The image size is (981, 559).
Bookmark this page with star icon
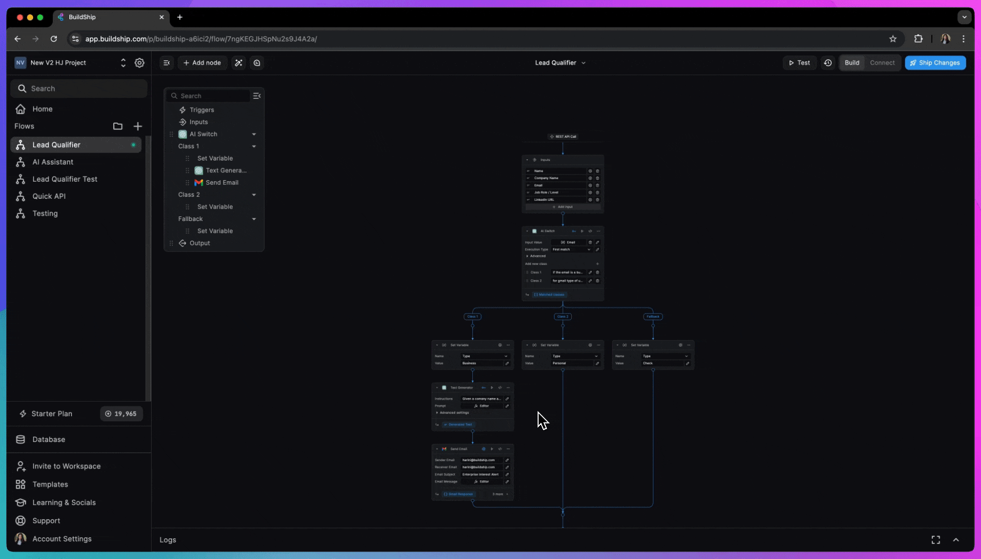pyautogui.click(x=893, y=39)
